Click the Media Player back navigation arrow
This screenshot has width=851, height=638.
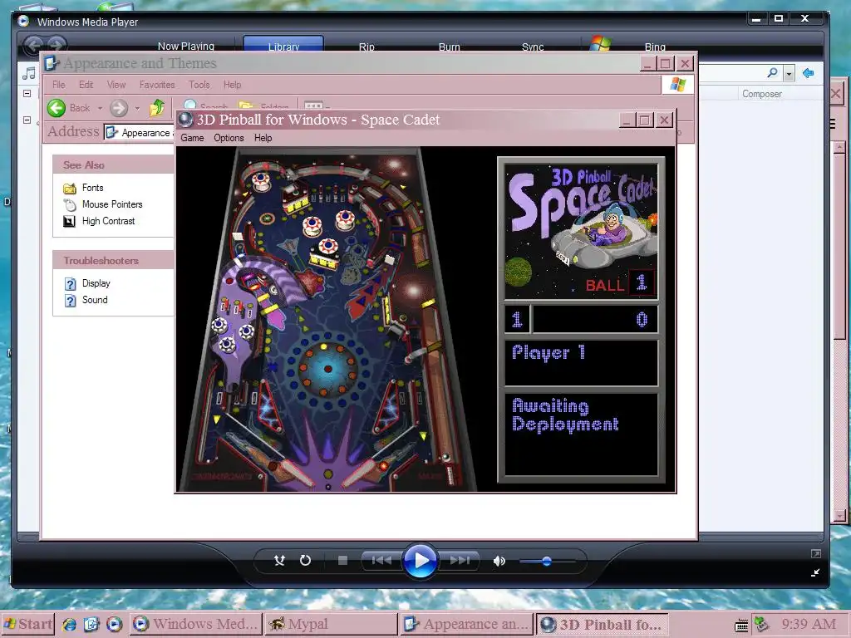33,45
